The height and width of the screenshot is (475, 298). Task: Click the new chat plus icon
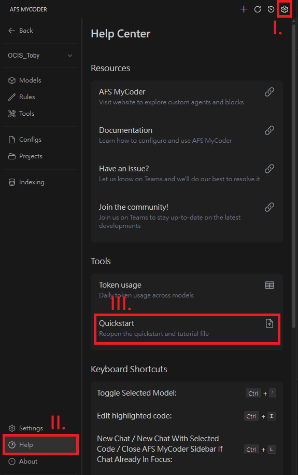244,9
